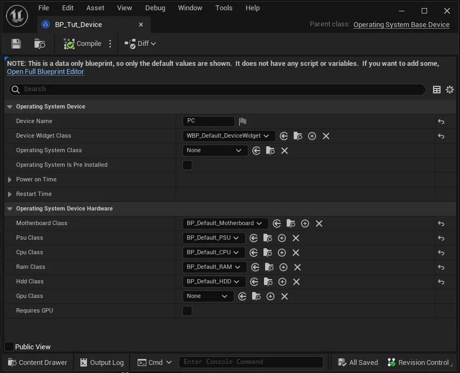Create new Cpu Class asset
This screenshot has width=460, height=373.
pos(282,253)
